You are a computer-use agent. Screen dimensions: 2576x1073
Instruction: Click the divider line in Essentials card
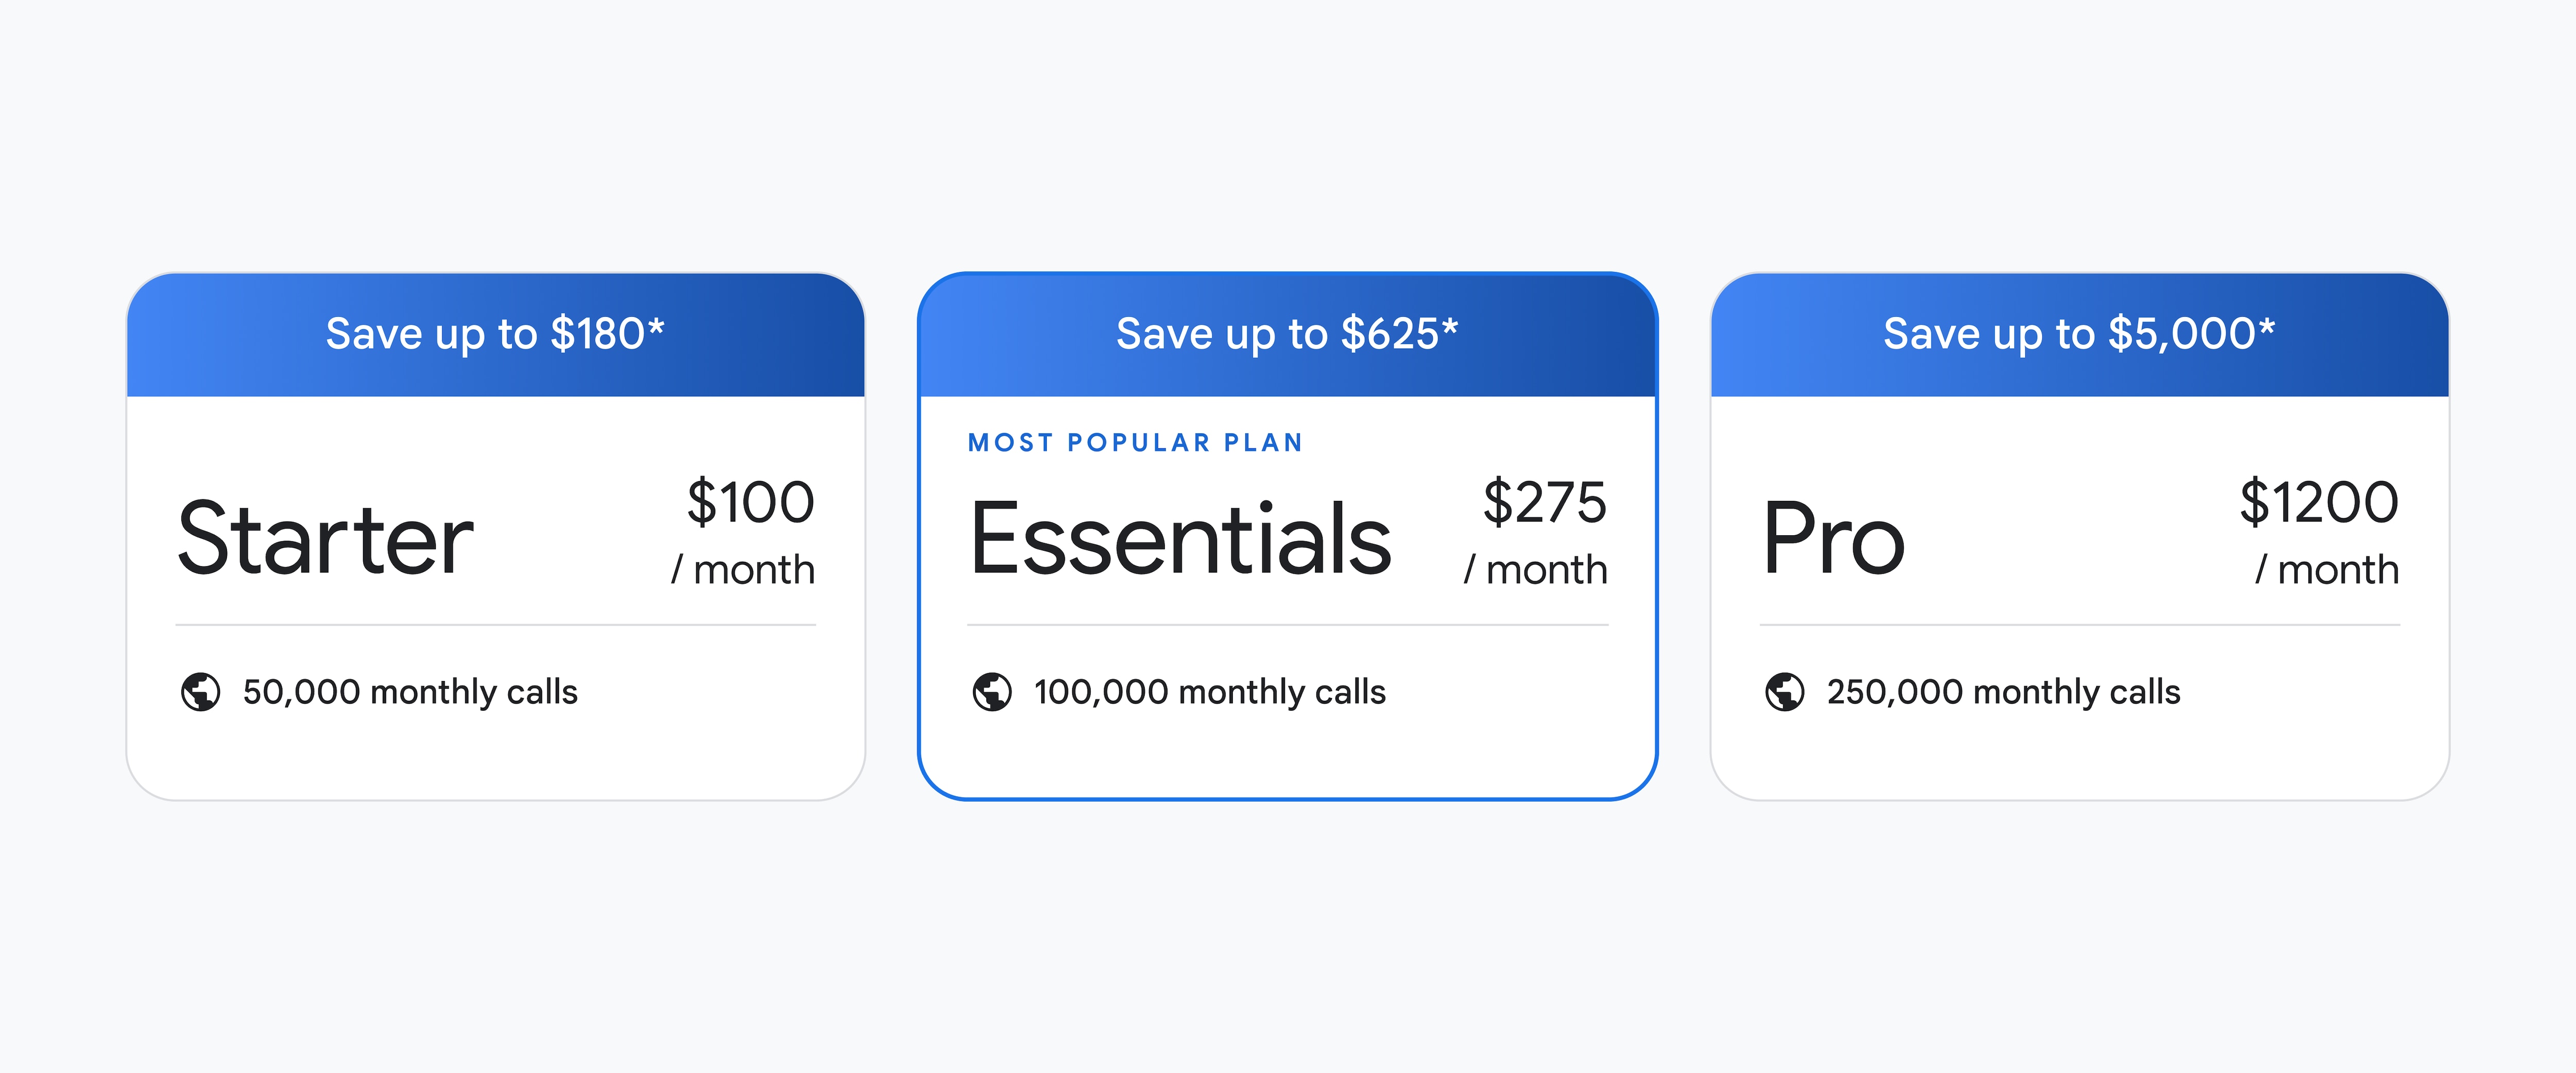pyautogui.click(x=1287, y=625)
